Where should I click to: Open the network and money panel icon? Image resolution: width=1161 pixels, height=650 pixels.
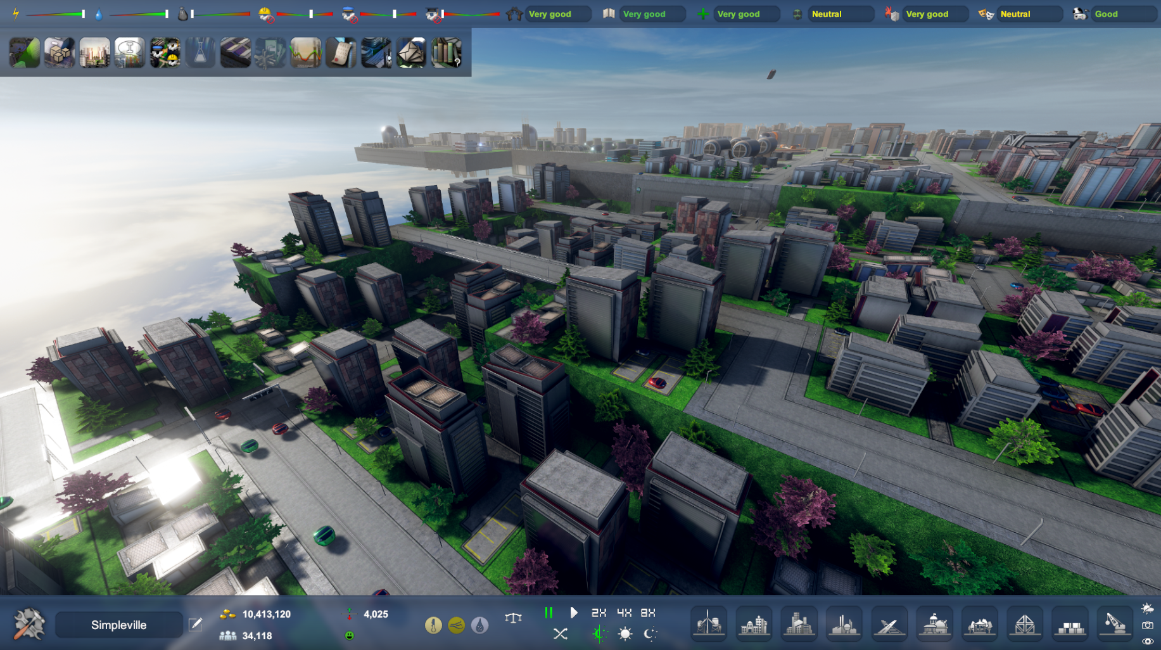pyautogui.click(x=270, y=53)
